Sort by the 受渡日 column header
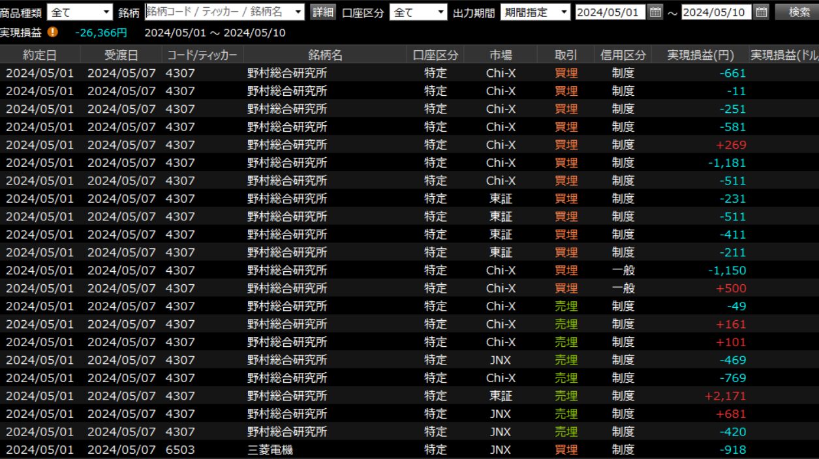Screen dimensions: 819x459 pos(121,55)
